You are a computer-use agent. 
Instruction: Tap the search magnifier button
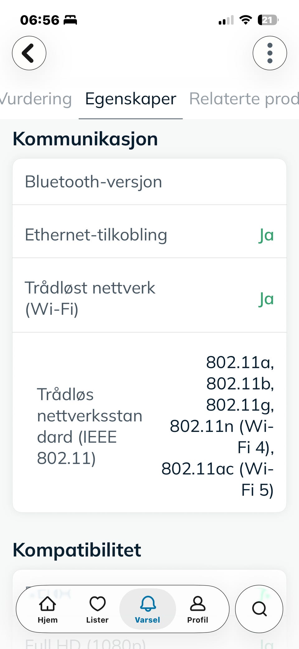click(259, 609)
